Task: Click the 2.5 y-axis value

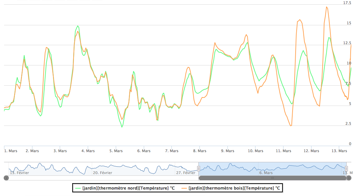Action: 348,123
